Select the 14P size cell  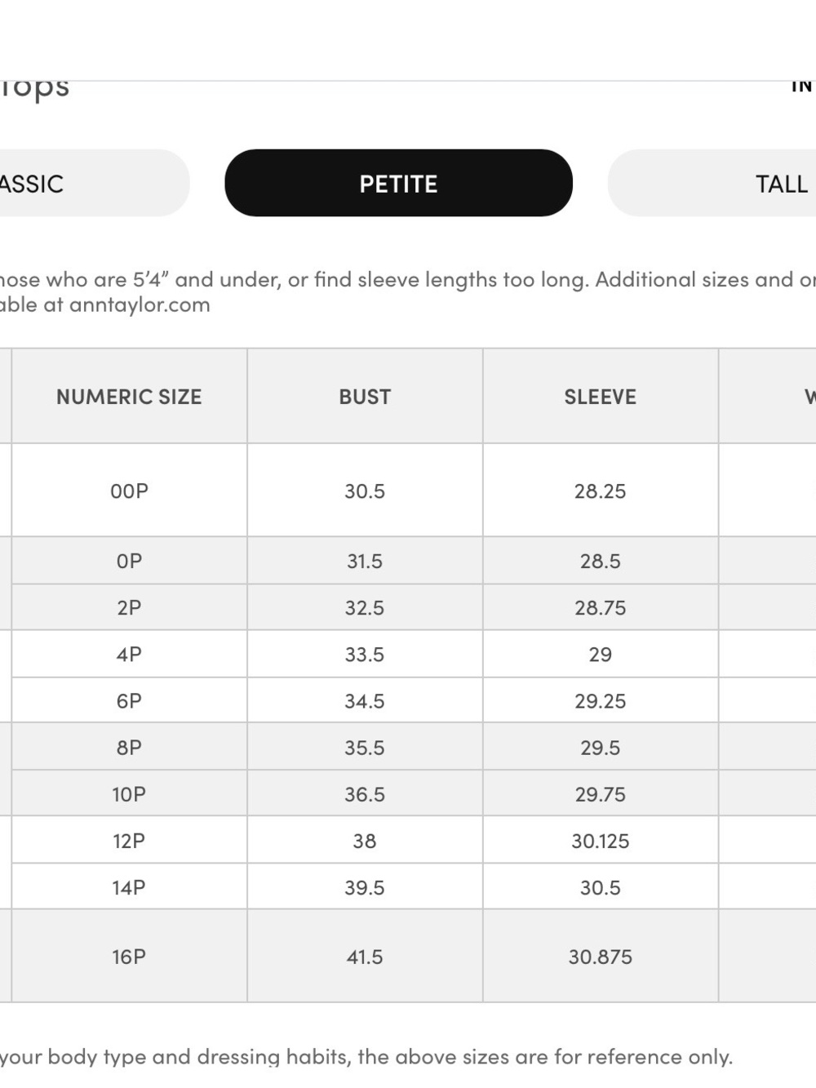point(129,886)
